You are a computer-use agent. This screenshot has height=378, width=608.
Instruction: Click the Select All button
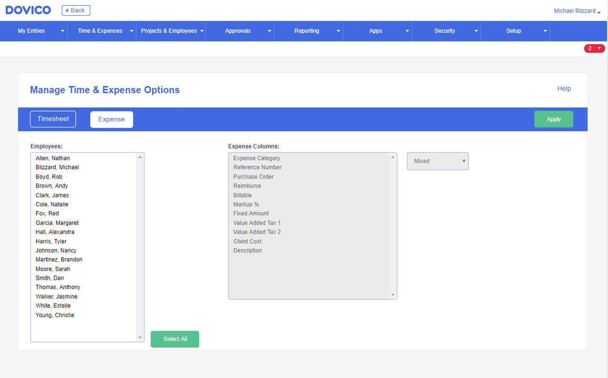pyautogui.click(x=175, y=339)
